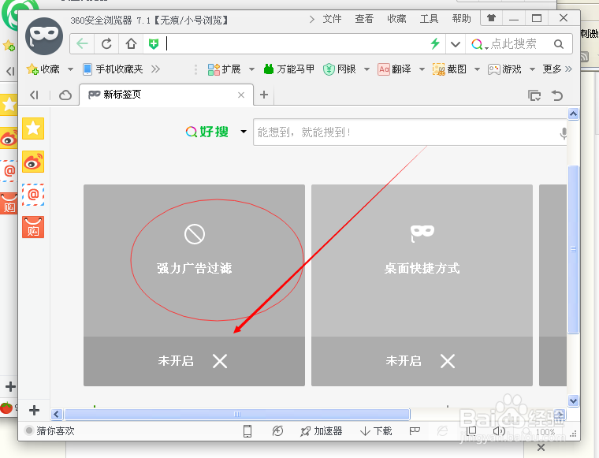Expand the 游戏 dropdown arrow
599x458 pixels.
[532, 69]
